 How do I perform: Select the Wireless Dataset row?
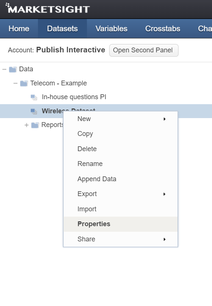106,111
